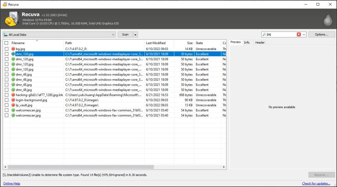This screenshot has width=337, height=187.
Task: Select the lp_vault.jpg filename
Action: [24, 105]
